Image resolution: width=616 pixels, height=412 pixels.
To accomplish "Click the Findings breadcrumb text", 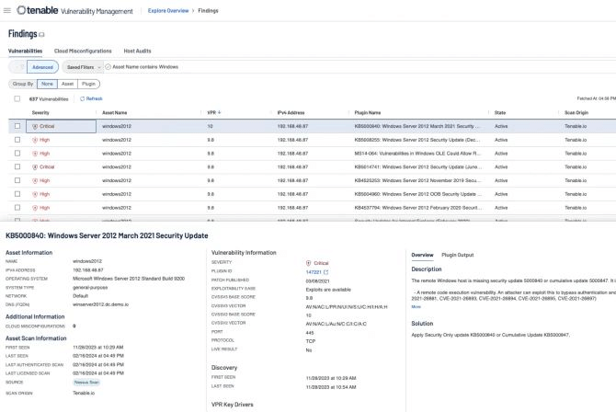I will 208,11.
